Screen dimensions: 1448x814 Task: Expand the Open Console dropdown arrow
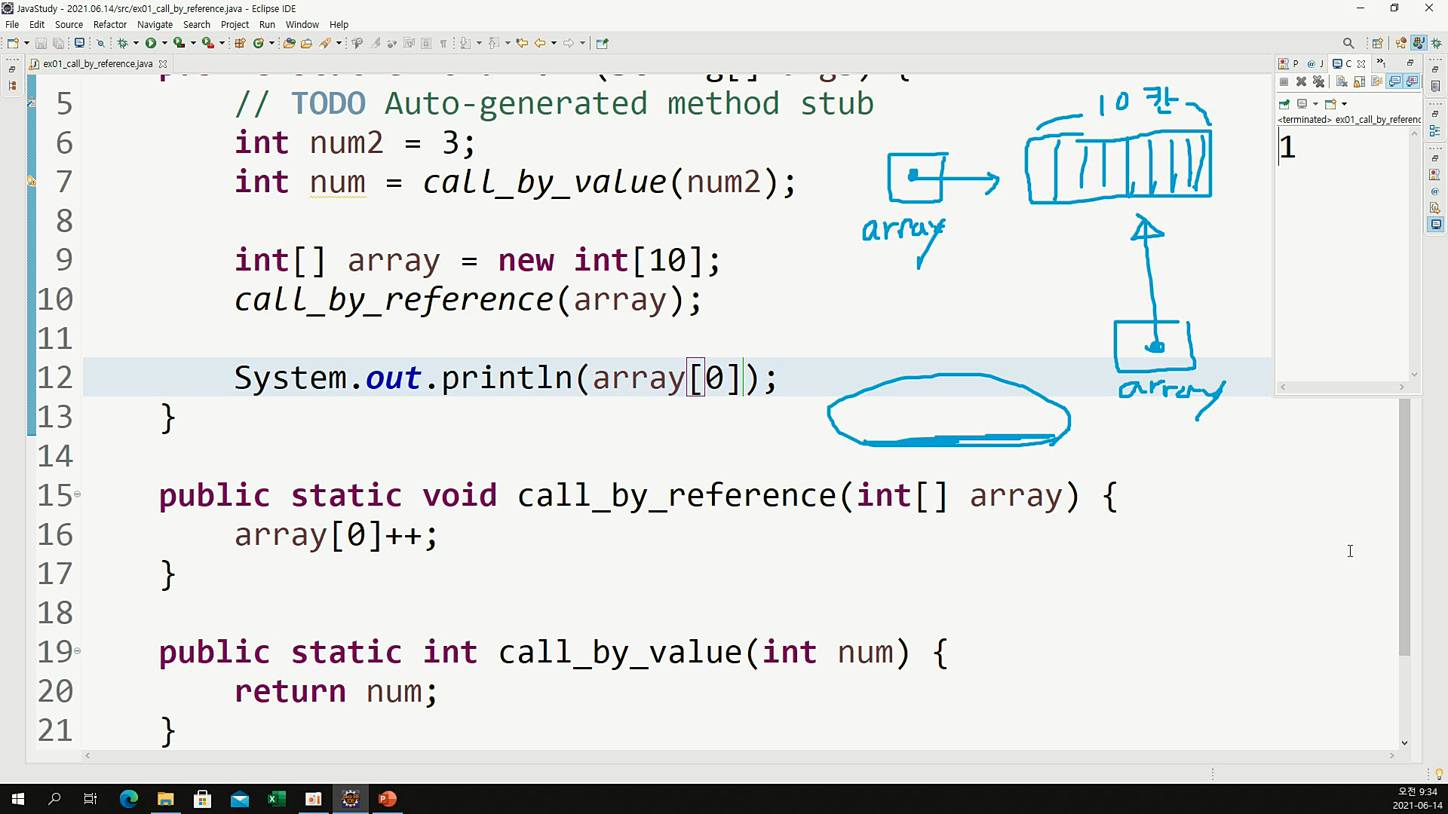coord(1344,104)
